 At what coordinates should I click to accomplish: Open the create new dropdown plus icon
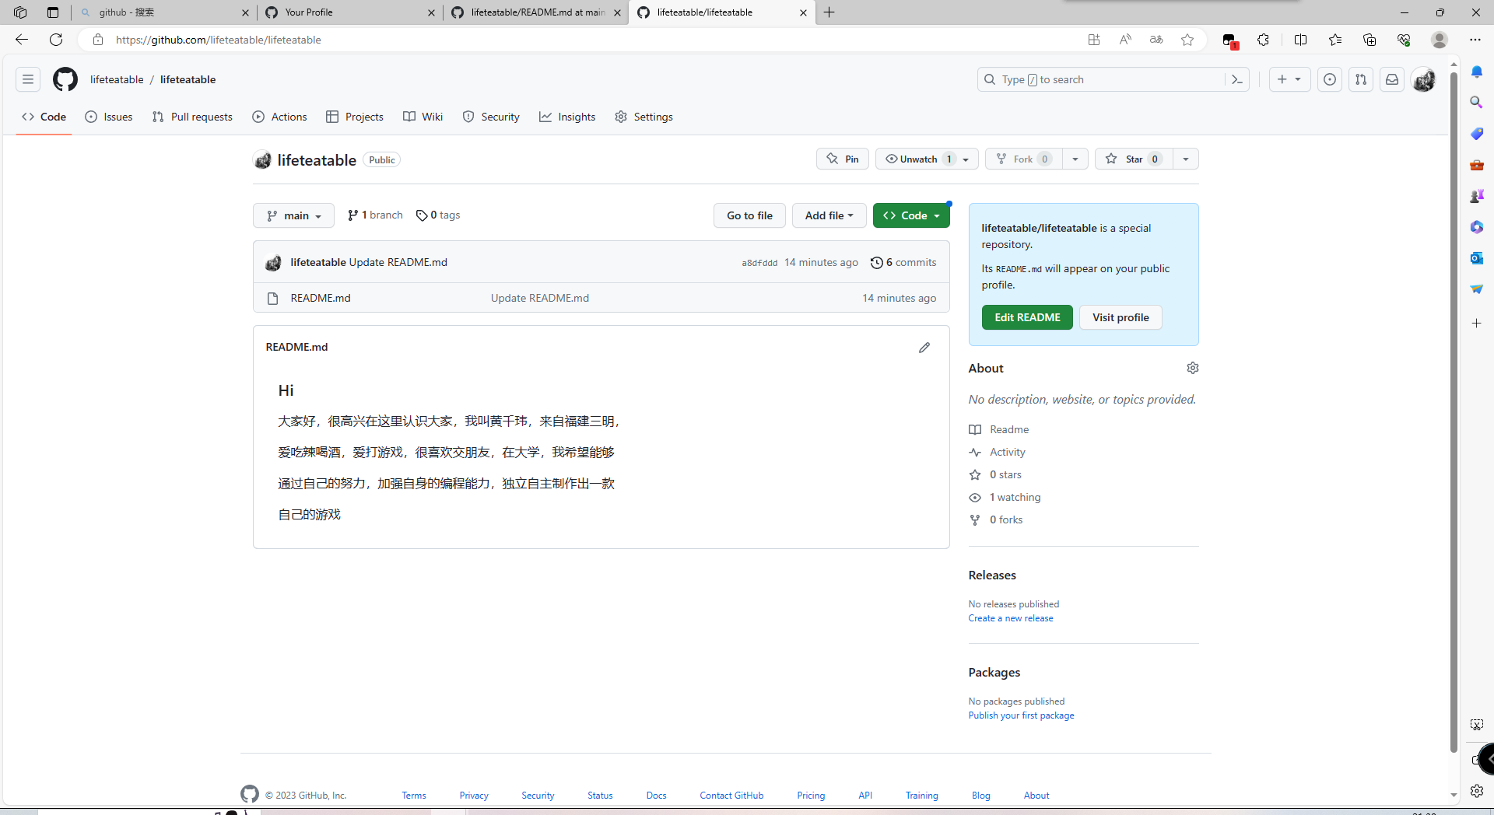tap(1289, 79)
